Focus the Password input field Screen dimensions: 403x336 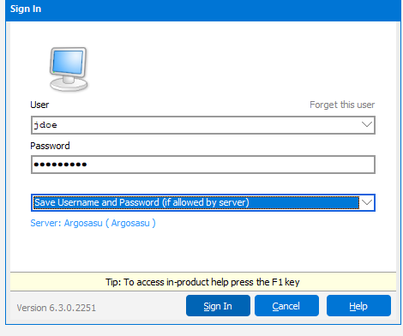click(203, 165)
